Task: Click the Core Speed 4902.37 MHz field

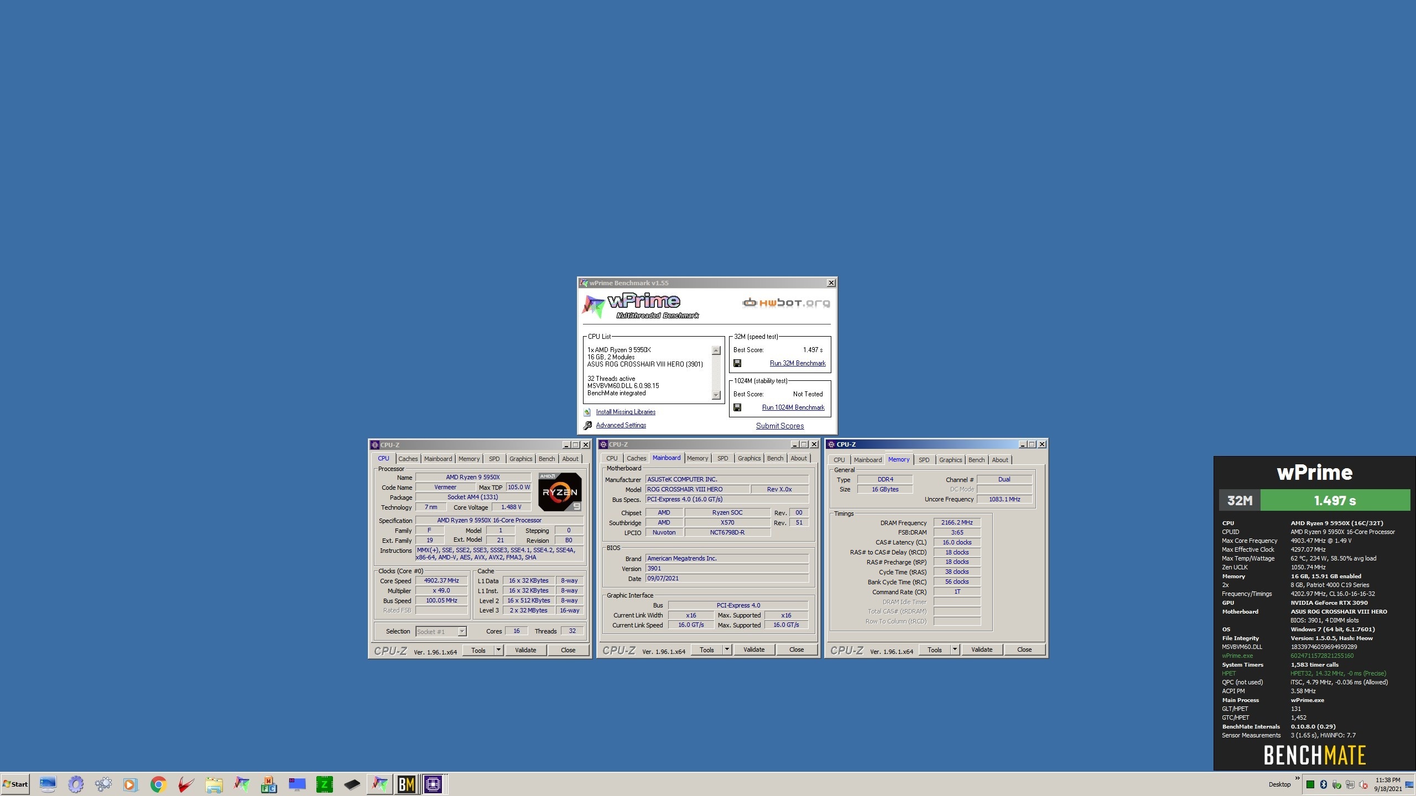Action: click(x=441, y=580)
